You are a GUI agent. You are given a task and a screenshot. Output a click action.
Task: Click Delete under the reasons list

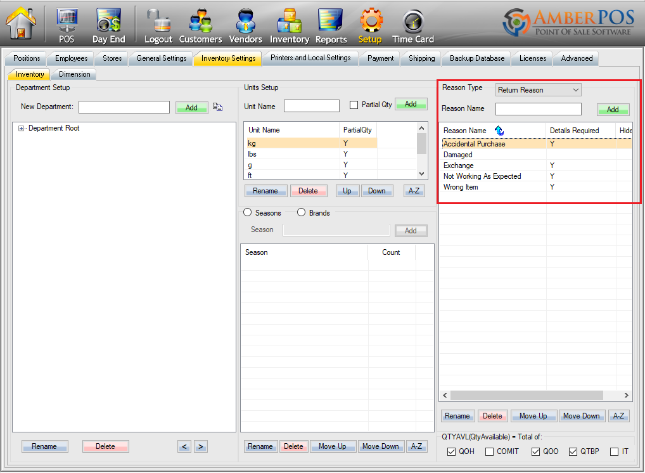tap(493, 416)
